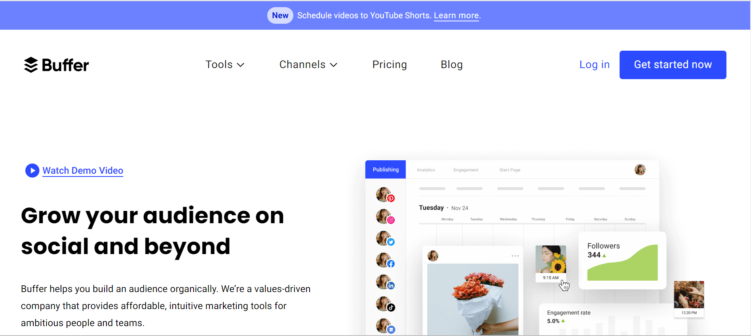Click the 12:20 PM post thumbnail
The height and width of the screenshot is (336, 751).
click(x=689, y=298)
